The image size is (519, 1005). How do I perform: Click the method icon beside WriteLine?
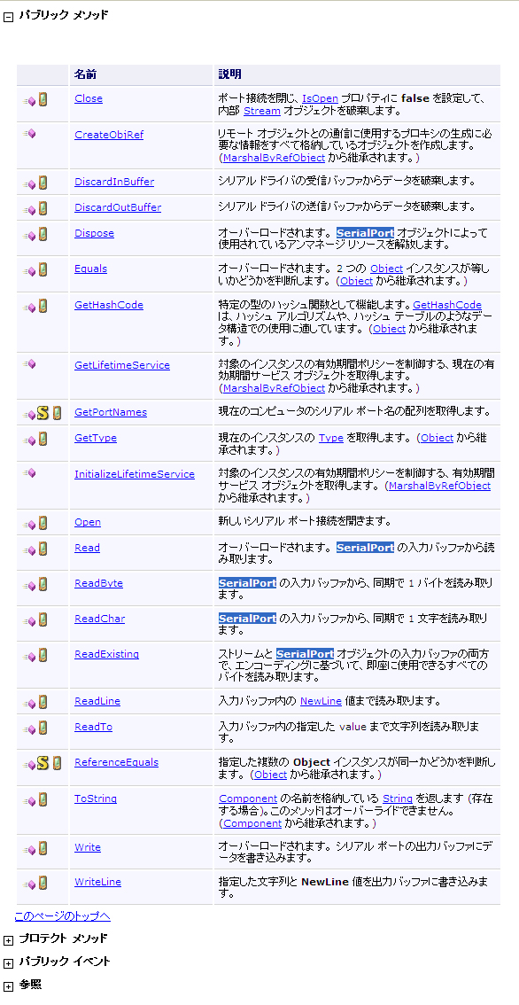coord(30,885)
